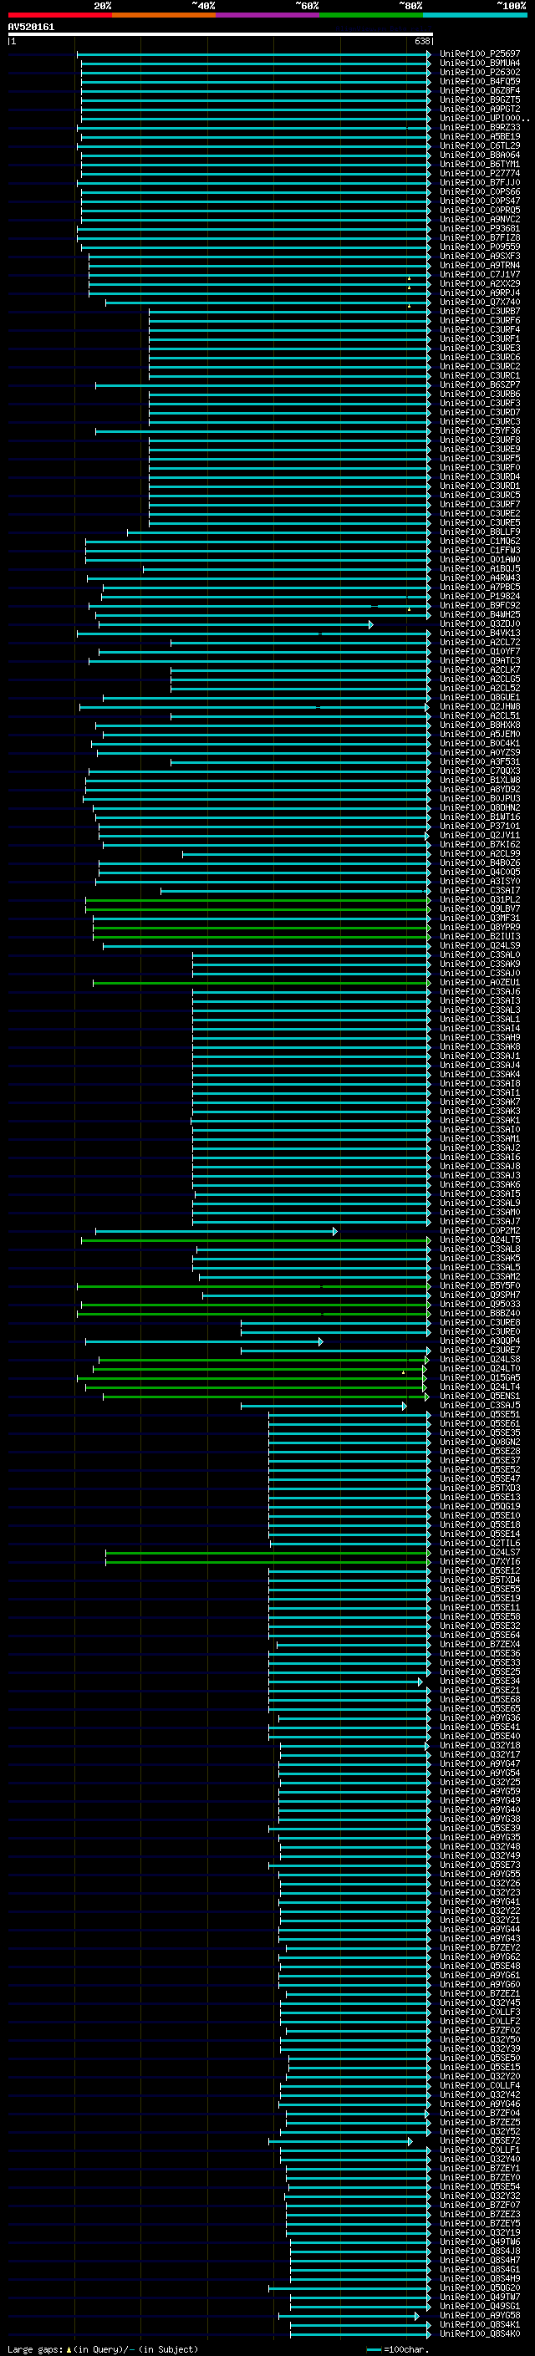Select the UniRef100_C3URF1 label
The height and width of the screenshot is (2356, 535).
pyautogui.click(x=480, y=339)
